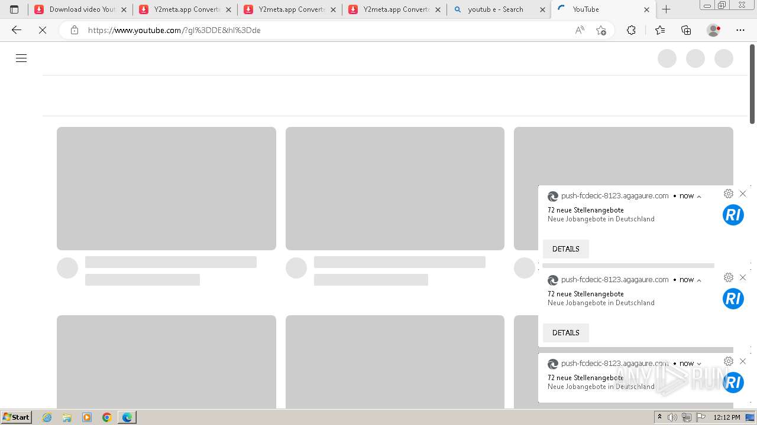Launch Internet Explorer from taskbar
Viewport: 757px width, 425px height.
pyautogui.click(x=47, y=417)
